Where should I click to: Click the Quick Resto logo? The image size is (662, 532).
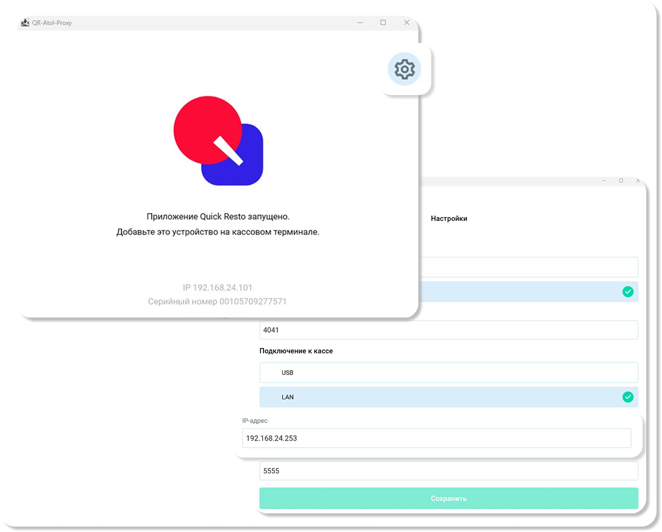(218, 140)
